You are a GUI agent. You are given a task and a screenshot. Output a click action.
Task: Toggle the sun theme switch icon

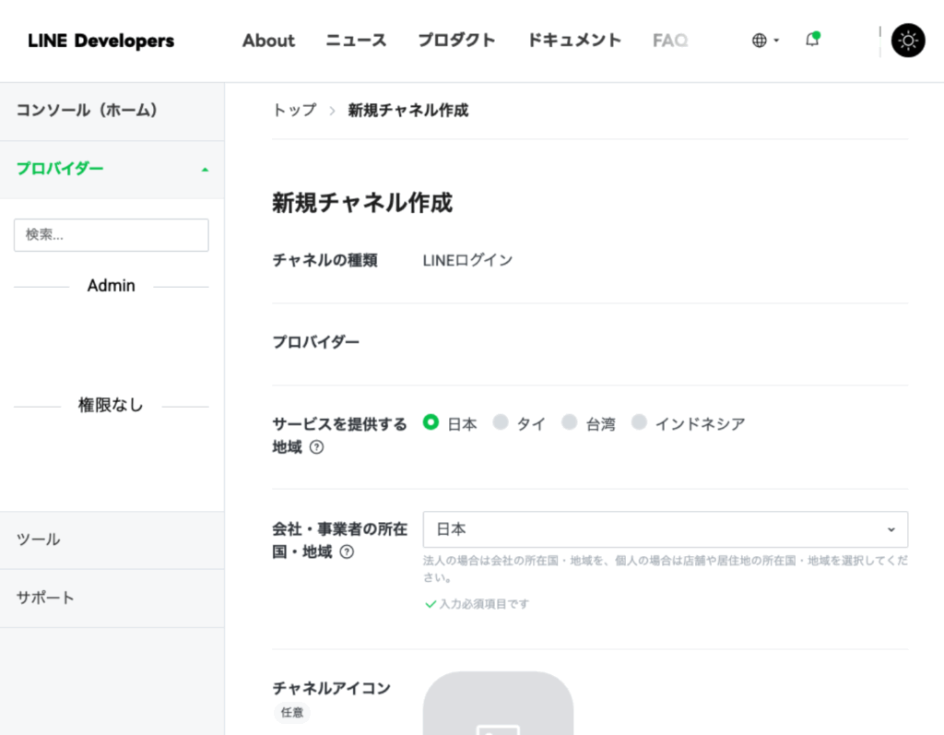point(908,41)
